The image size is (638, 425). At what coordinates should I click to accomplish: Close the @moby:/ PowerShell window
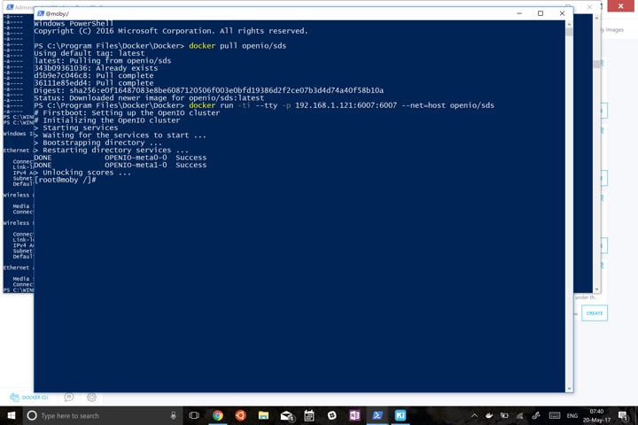pyautogui.click(x=562, y=13)
